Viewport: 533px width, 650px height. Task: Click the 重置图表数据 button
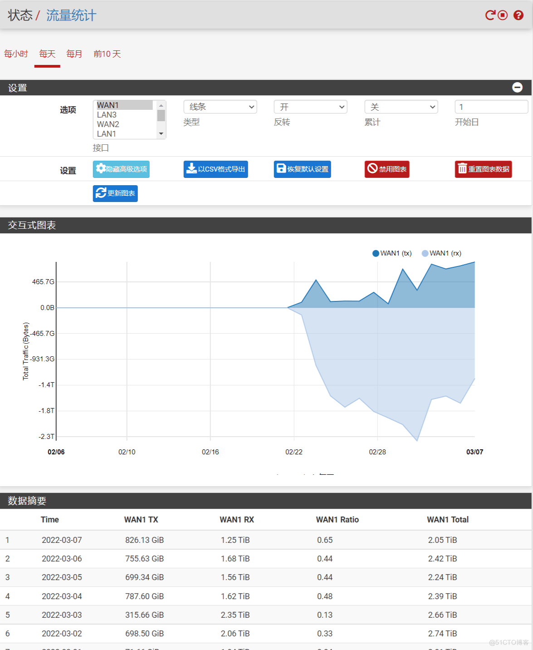point(484,169)
